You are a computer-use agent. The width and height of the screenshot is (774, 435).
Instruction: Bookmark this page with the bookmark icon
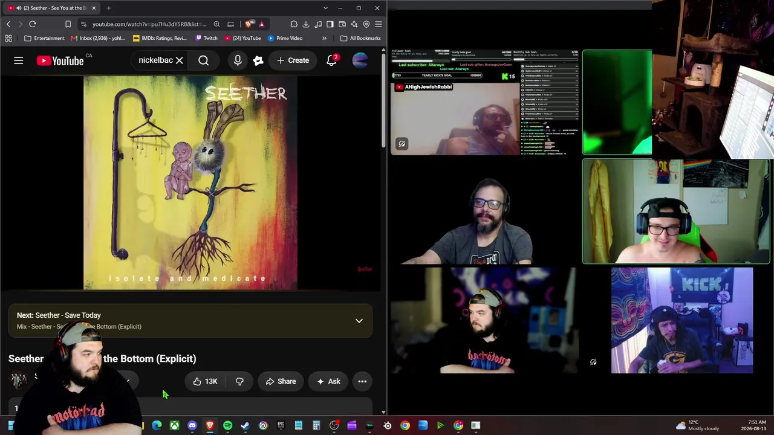click(68, 24)
